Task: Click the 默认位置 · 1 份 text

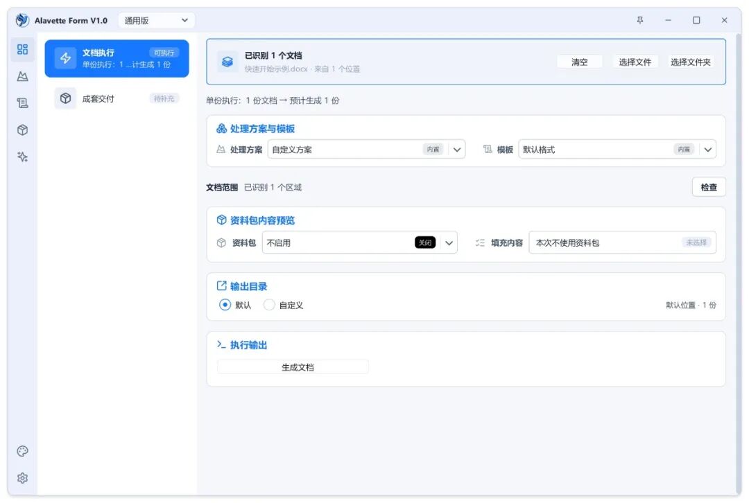Action: (691, 305)
